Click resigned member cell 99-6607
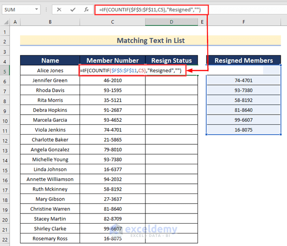Viewport: 287px width, 246px height. (244, 120)
